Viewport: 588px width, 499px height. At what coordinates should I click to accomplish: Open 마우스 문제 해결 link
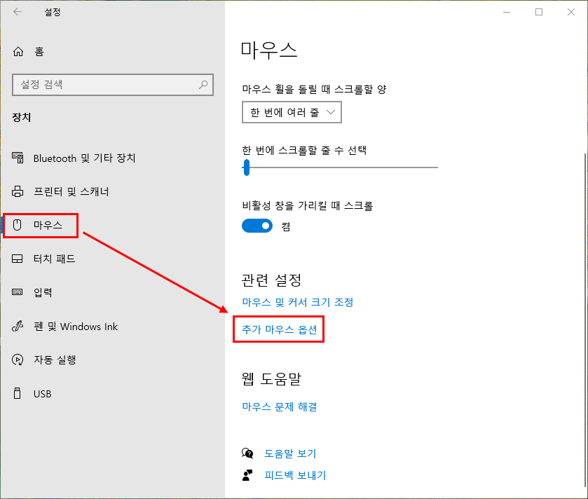[x=280, y=406]
